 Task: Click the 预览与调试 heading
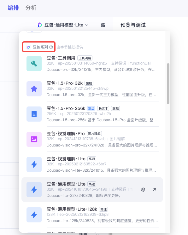coord(133,25)
